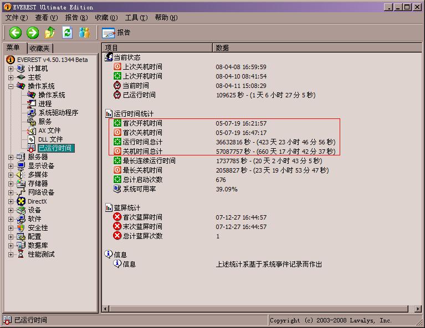425x328 pixels.
Task: Click the users toolbar icon
Action: pyautogui.click(x=85, y=33)
